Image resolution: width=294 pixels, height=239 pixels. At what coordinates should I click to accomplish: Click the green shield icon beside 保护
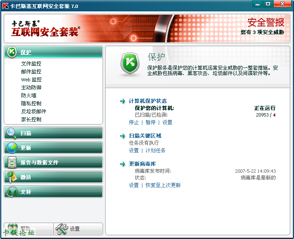(12, 52)
